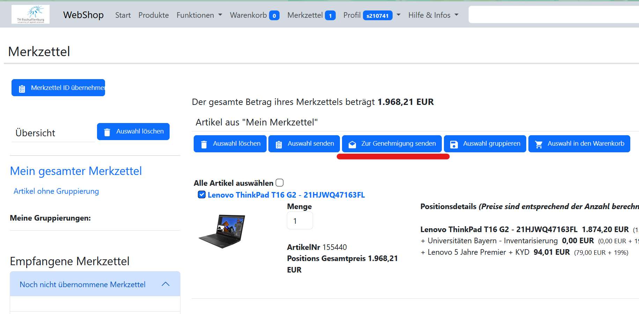This screenshot has height=314, width=639.
Task: Open Mein gesamter Merkzettel link
Action: pos(76,171)
